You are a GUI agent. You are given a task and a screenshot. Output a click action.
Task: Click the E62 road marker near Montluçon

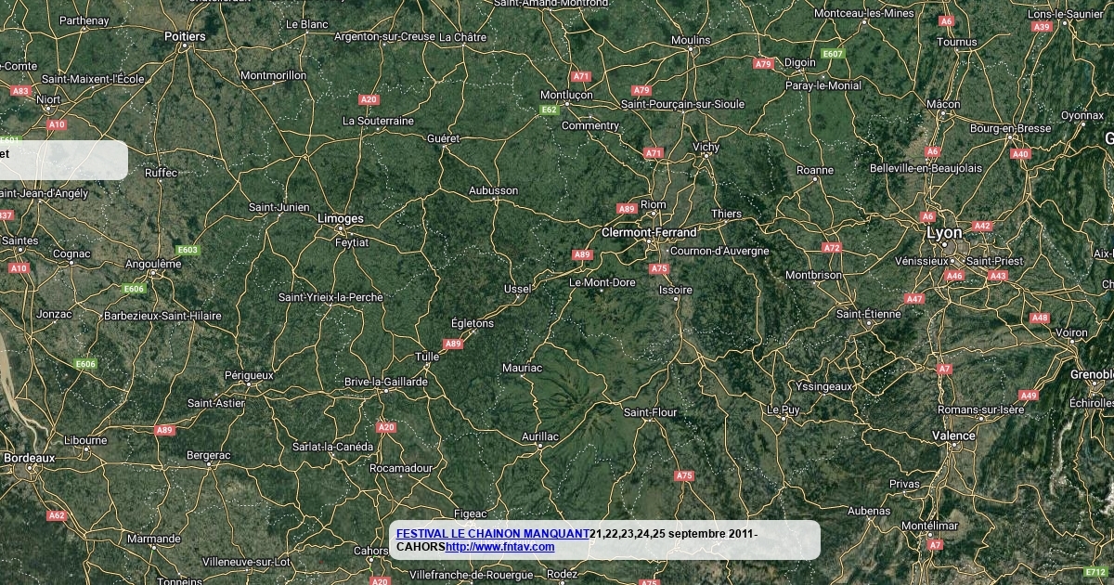550,110
